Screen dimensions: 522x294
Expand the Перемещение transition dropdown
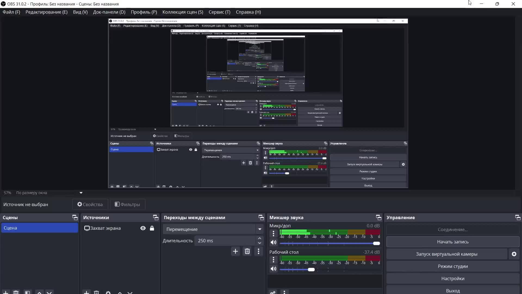(x=260, y=229)
